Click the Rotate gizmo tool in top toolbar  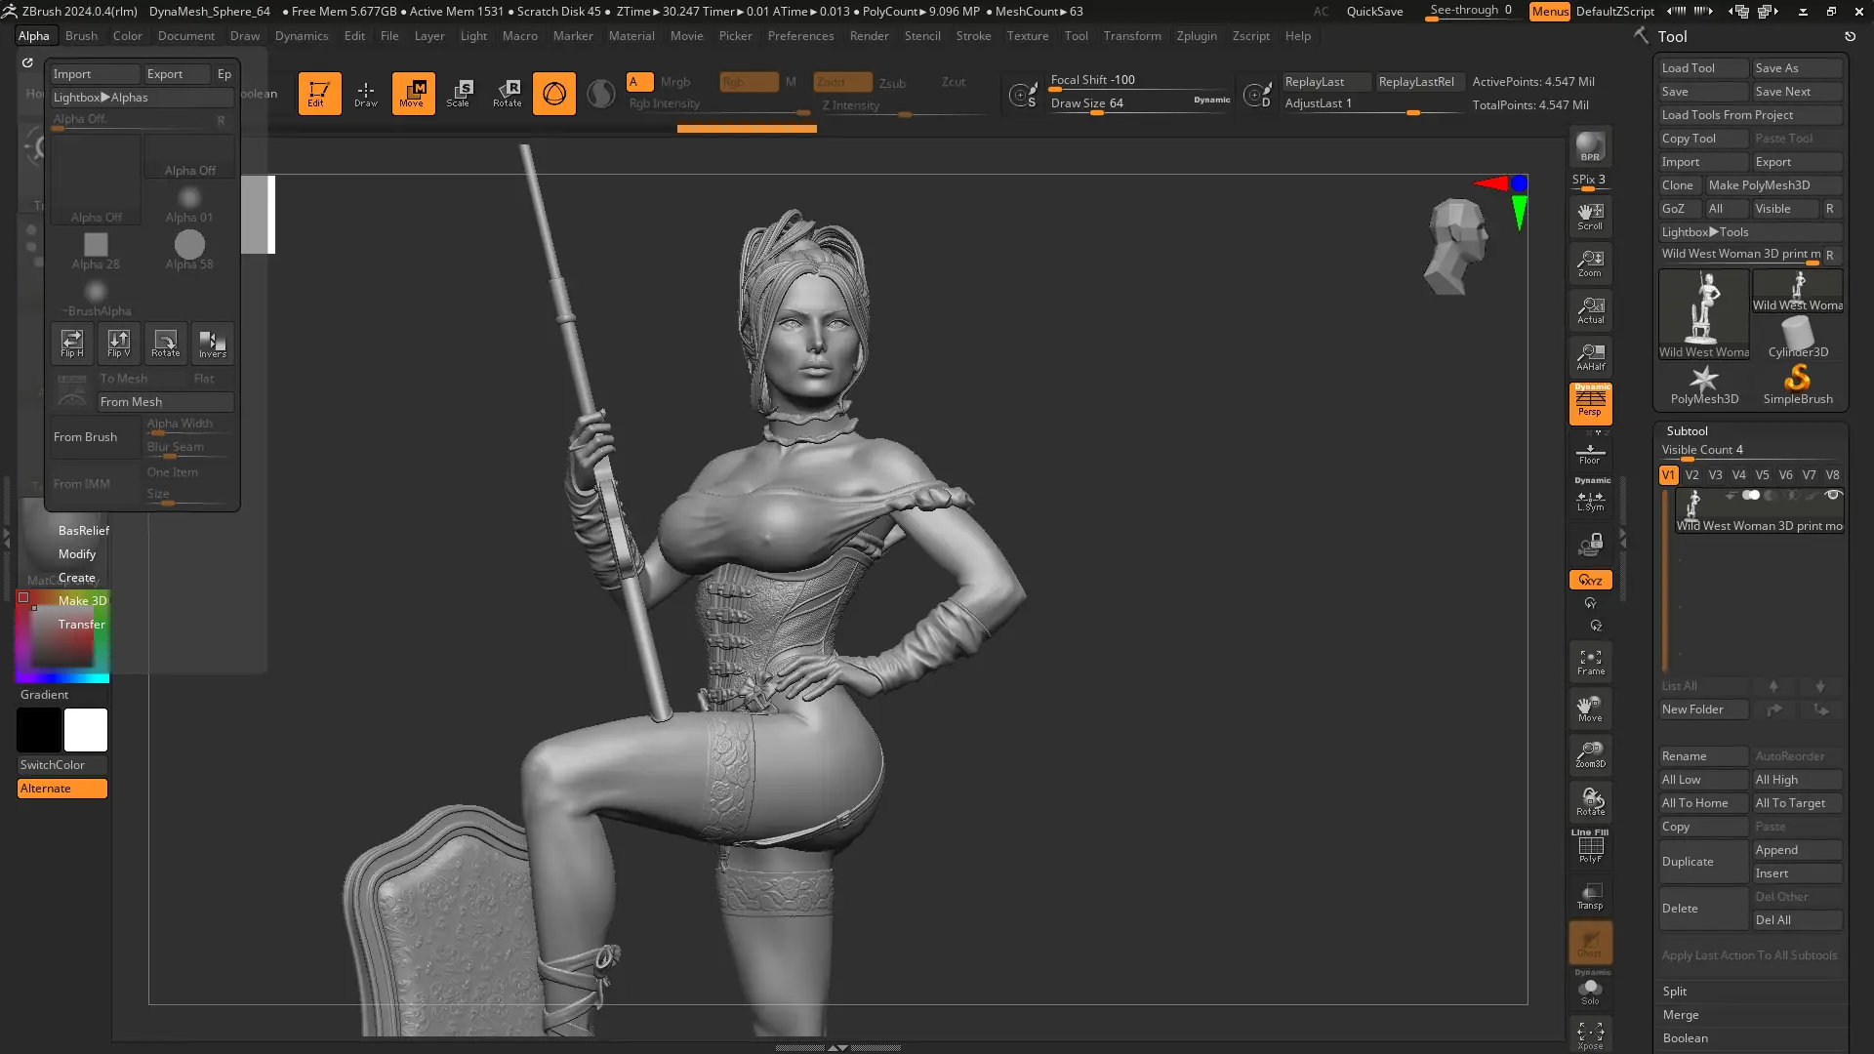[508, 93]
